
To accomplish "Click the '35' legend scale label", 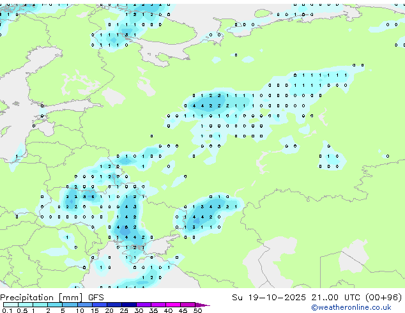I will pos(153,310).
